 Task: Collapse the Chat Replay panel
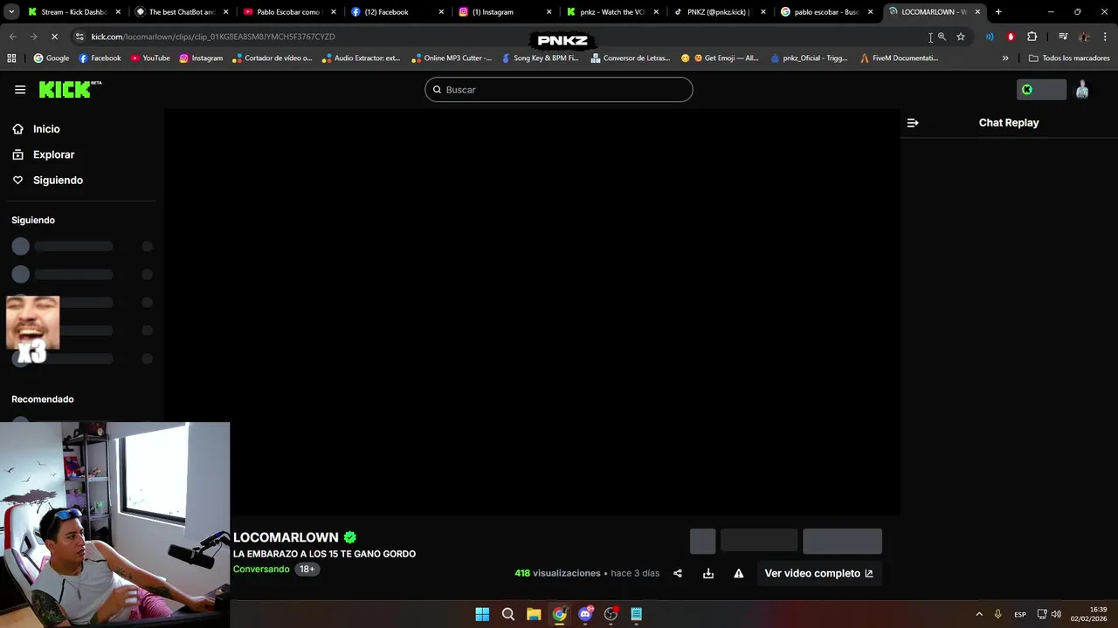913,123
